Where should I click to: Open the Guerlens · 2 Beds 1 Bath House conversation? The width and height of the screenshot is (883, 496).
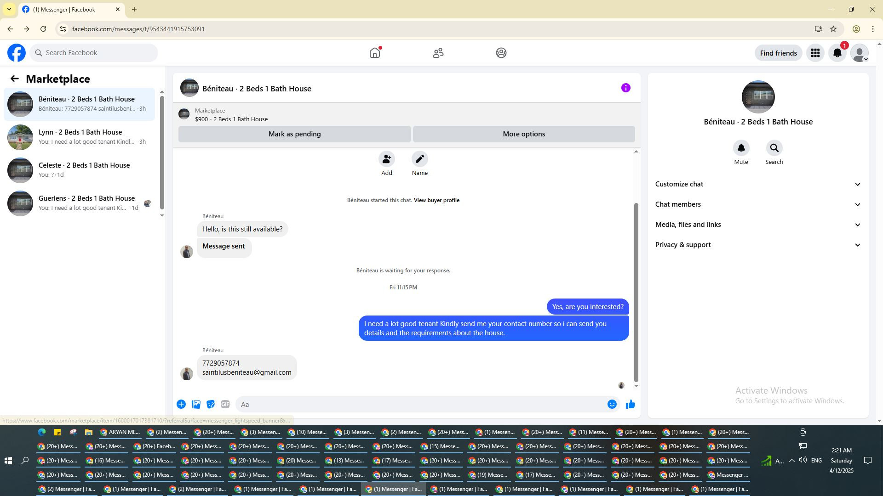click(x=79, y=203)
